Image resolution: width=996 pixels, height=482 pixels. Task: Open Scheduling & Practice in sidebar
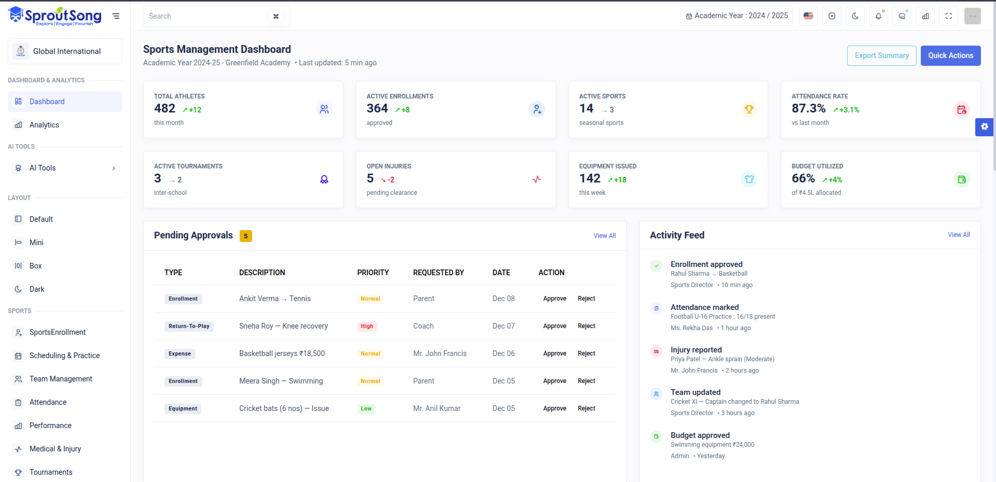(65, 356)
